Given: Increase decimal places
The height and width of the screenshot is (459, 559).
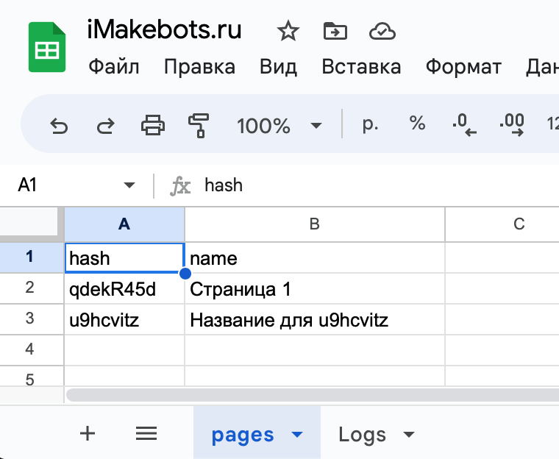Looking at the screenshot, I should point(512,125).
